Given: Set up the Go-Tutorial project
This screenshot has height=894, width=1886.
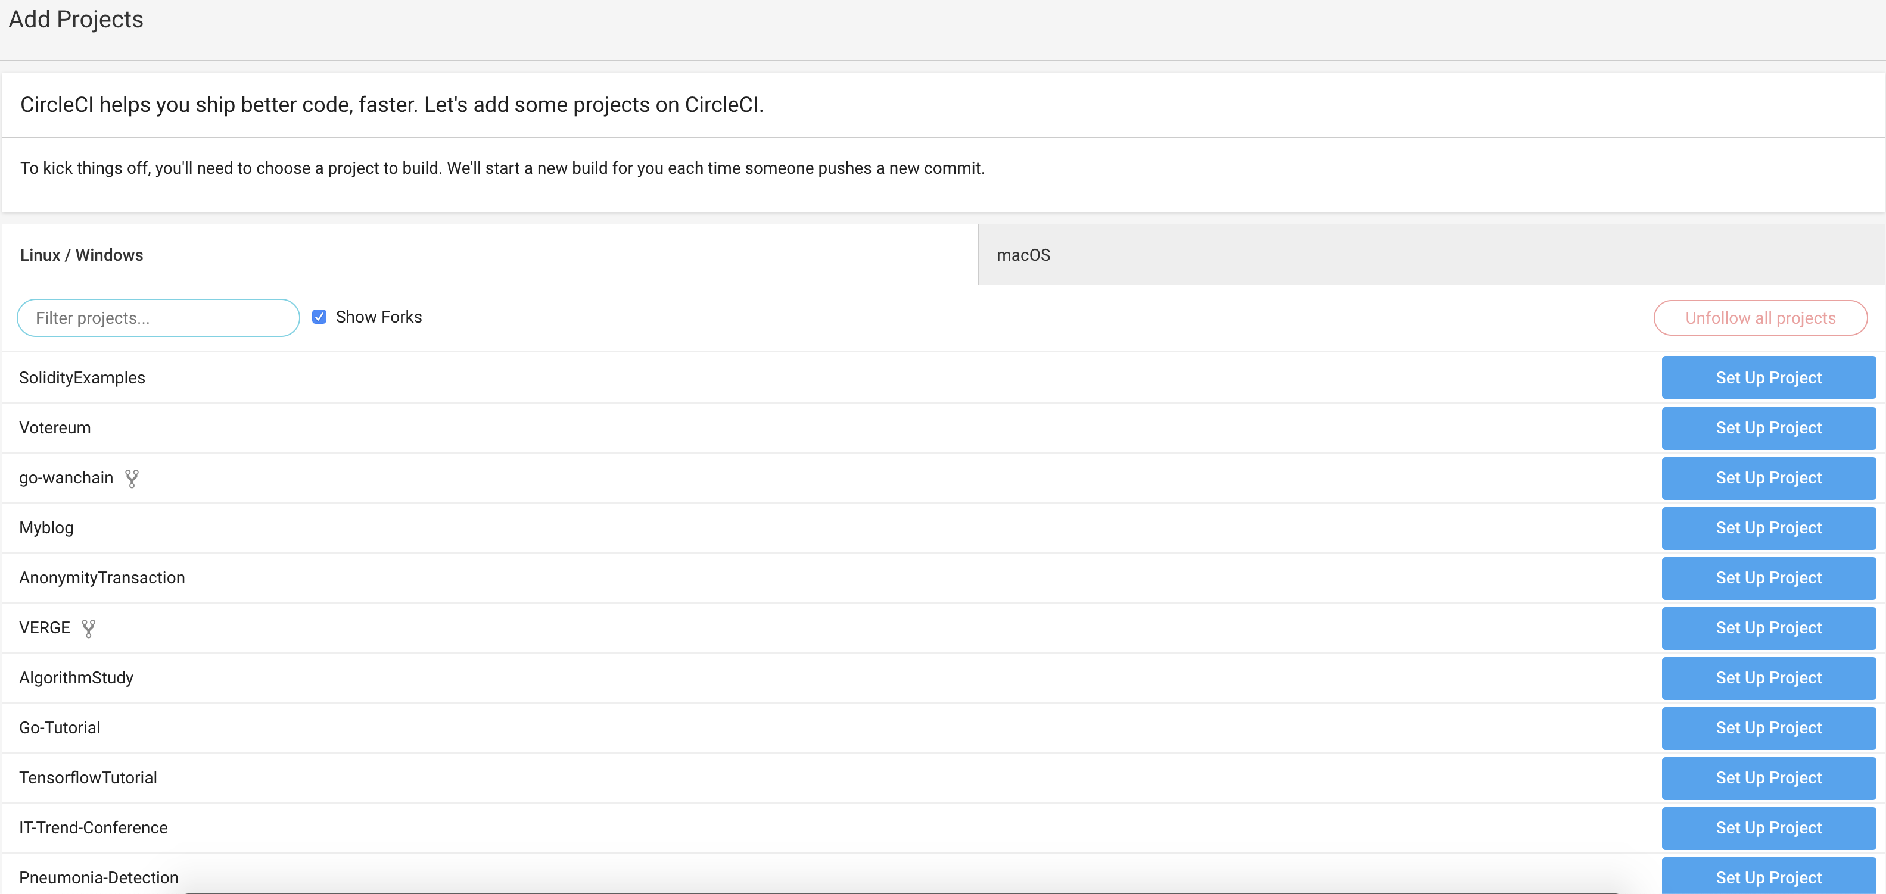Looking at the screenshot, I should coord(1768,728).
